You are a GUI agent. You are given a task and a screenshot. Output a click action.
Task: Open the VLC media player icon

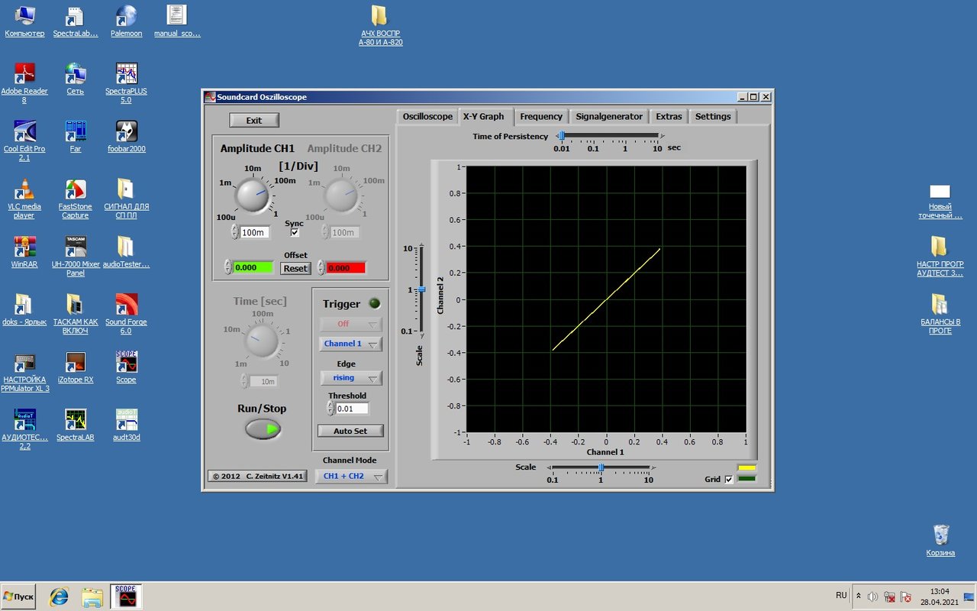pyautogui.click(x=24, y=189)
